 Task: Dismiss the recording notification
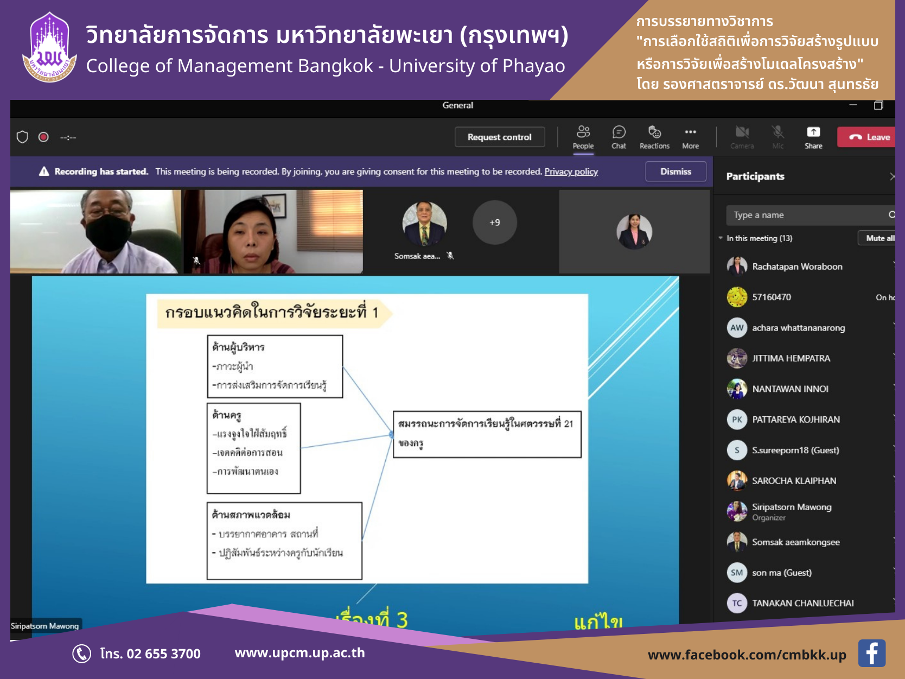coord(675,172)
